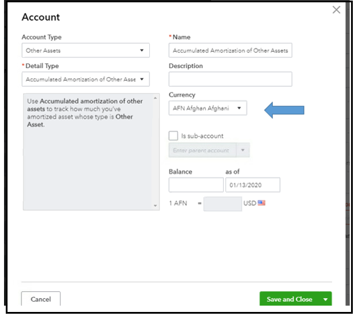
Task: Close the Account dialog with the X
Action: [336, 10]
